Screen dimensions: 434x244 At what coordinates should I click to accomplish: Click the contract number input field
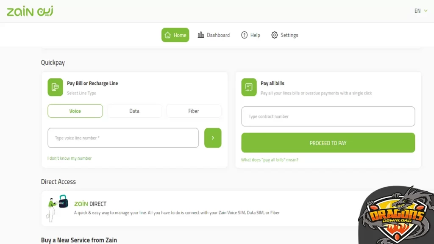point(328,116)
